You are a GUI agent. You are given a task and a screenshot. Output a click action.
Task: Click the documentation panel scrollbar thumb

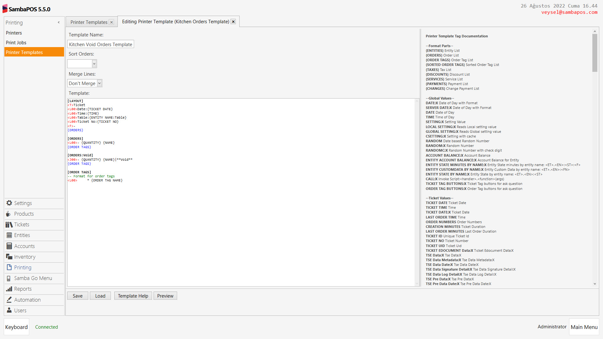(595, 53)
